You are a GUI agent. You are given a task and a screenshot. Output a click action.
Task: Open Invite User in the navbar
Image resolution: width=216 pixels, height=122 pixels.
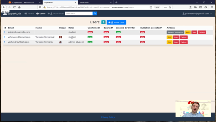point(56,14)
